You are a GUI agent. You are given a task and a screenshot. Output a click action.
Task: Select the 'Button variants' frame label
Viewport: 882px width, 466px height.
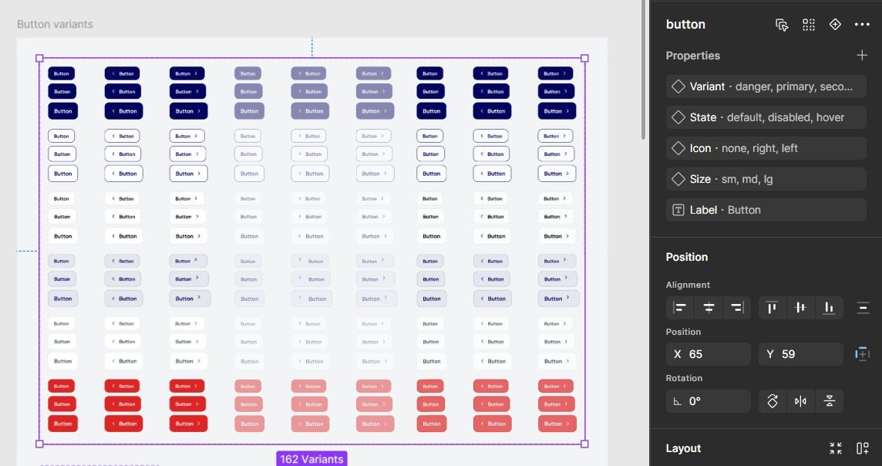[56, 24]
